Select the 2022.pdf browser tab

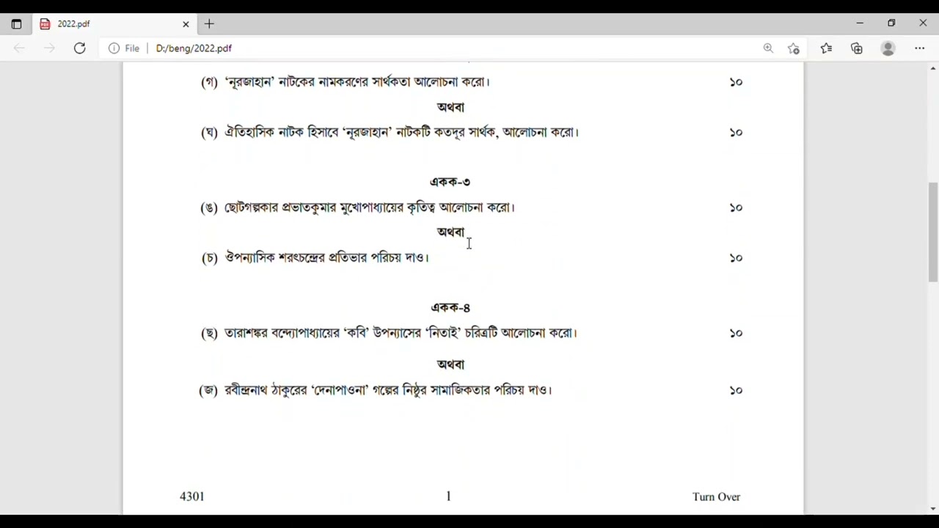point(114,24)
